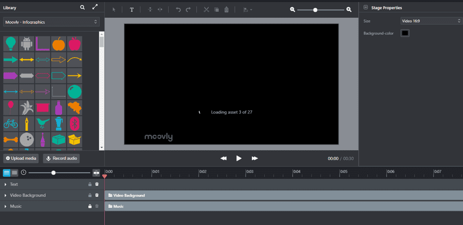Select the grey Android robot graphic

pyautogui.click(x=27, y=44)
